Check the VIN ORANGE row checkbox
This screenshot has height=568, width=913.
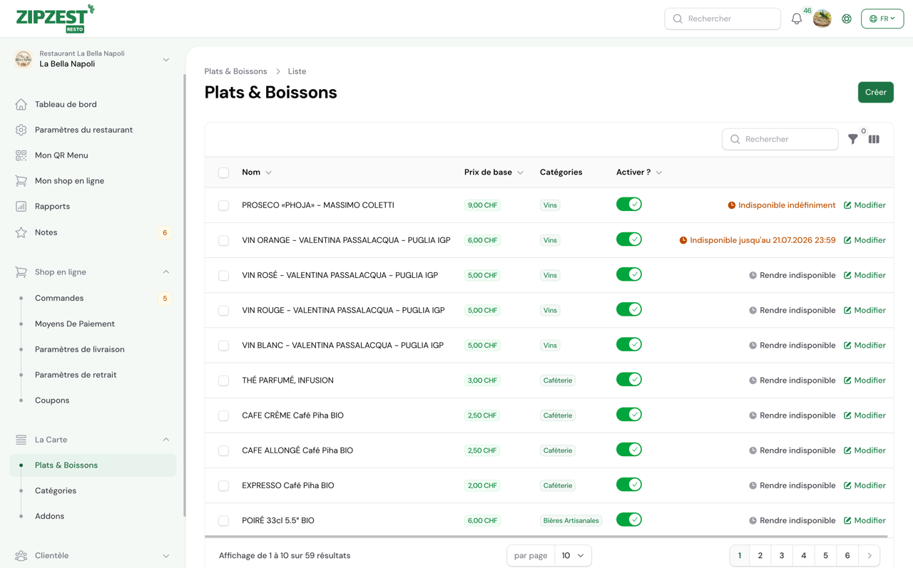tap(223, 240)
